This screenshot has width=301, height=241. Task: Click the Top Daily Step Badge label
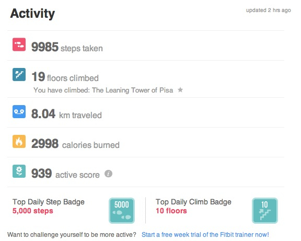click(x=49, y=202)
